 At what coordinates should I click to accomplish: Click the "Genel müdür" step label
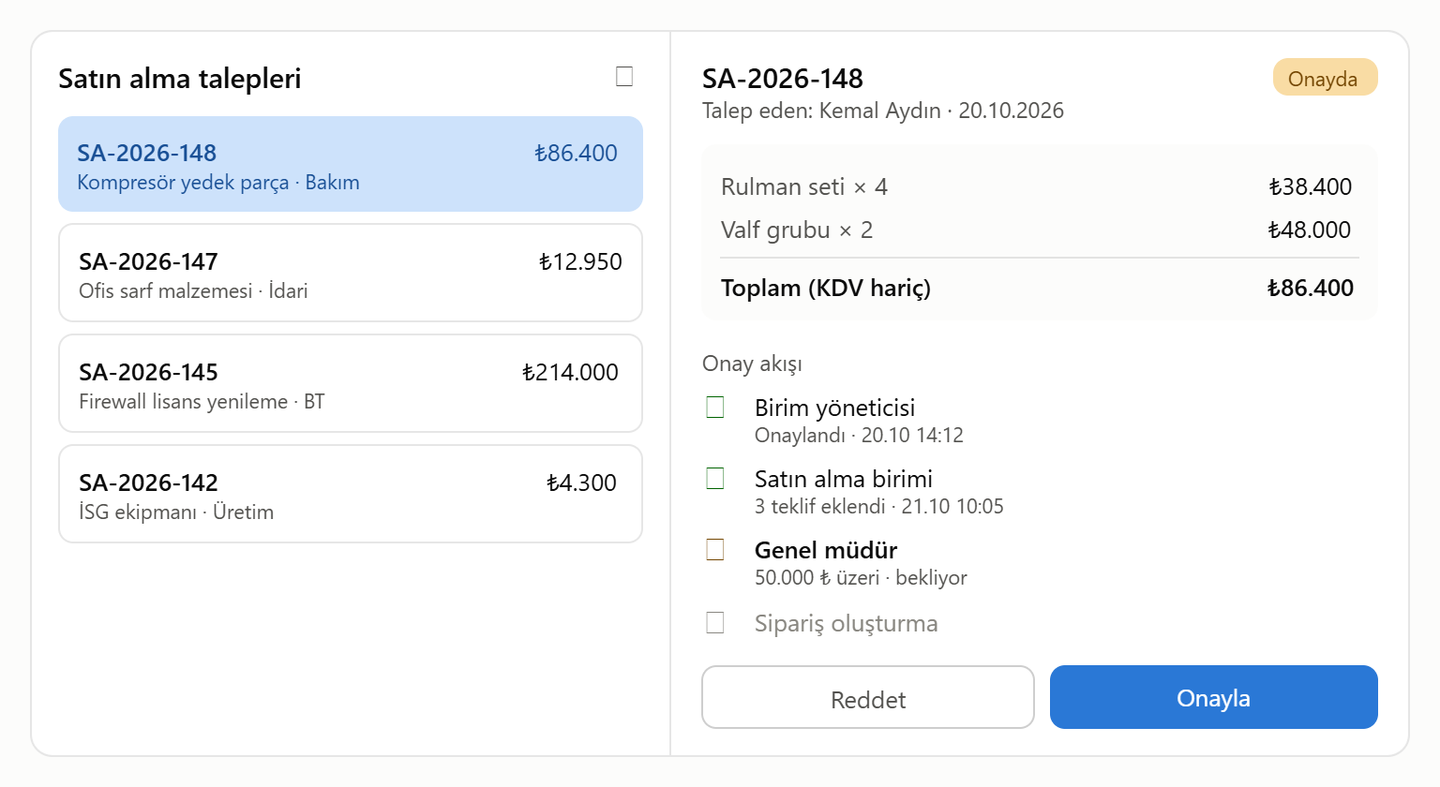(x=826, y=550)
